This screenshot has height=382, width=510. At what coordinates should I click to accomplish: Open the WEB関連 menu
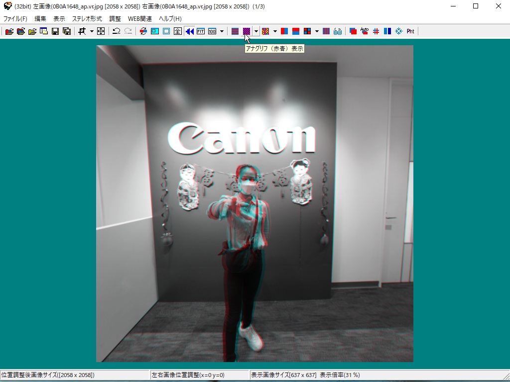pos(140,18)
